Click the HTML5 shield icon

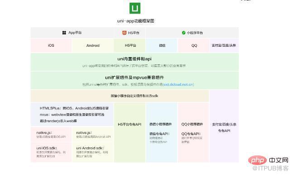124,33
